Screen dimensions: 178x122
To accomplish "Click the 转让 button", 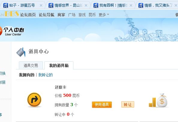I will (x=128, y=105).
